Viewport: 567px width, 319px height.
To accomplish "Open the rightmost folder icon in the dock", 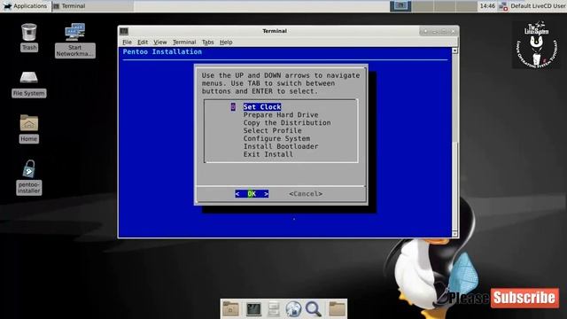I will [337, 309].
